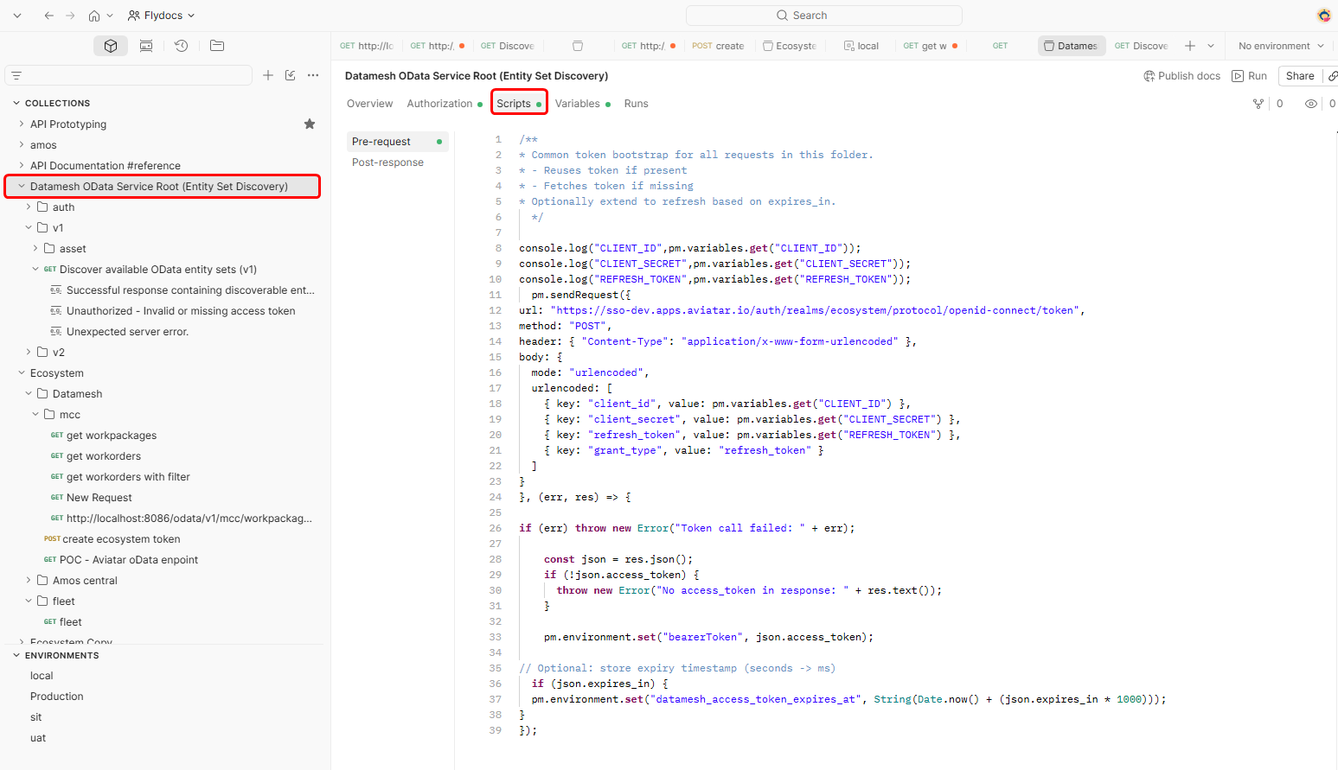Image resolution: width=1338 pixels, height=770 pixels.
Task: Open the trash tab icon
Action: [x=578, y=46]
